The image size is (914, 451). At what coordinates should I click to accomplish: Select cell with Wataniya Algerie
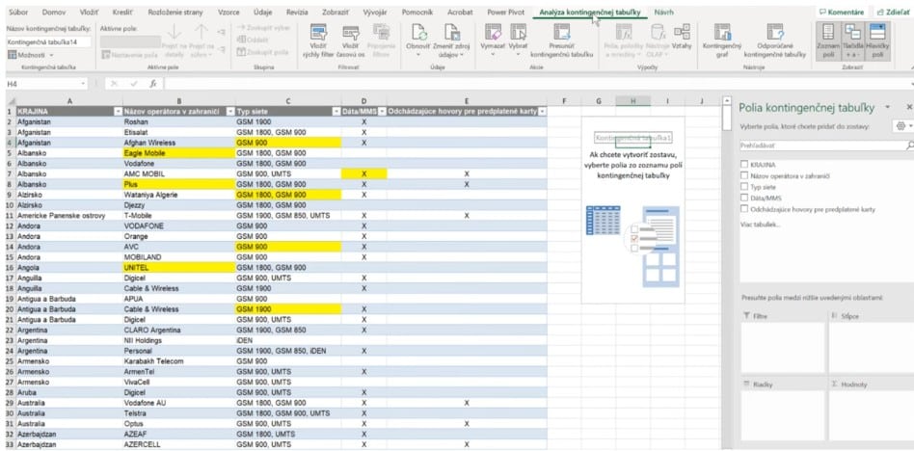tap(178, 195)
